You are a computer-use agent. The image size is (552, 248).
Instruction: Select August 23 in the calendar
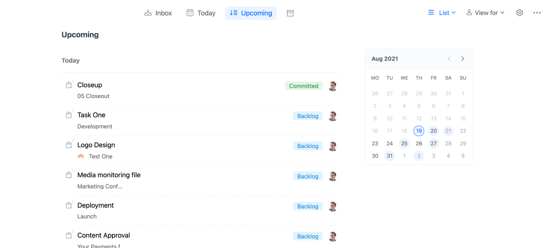pos(375,143)
